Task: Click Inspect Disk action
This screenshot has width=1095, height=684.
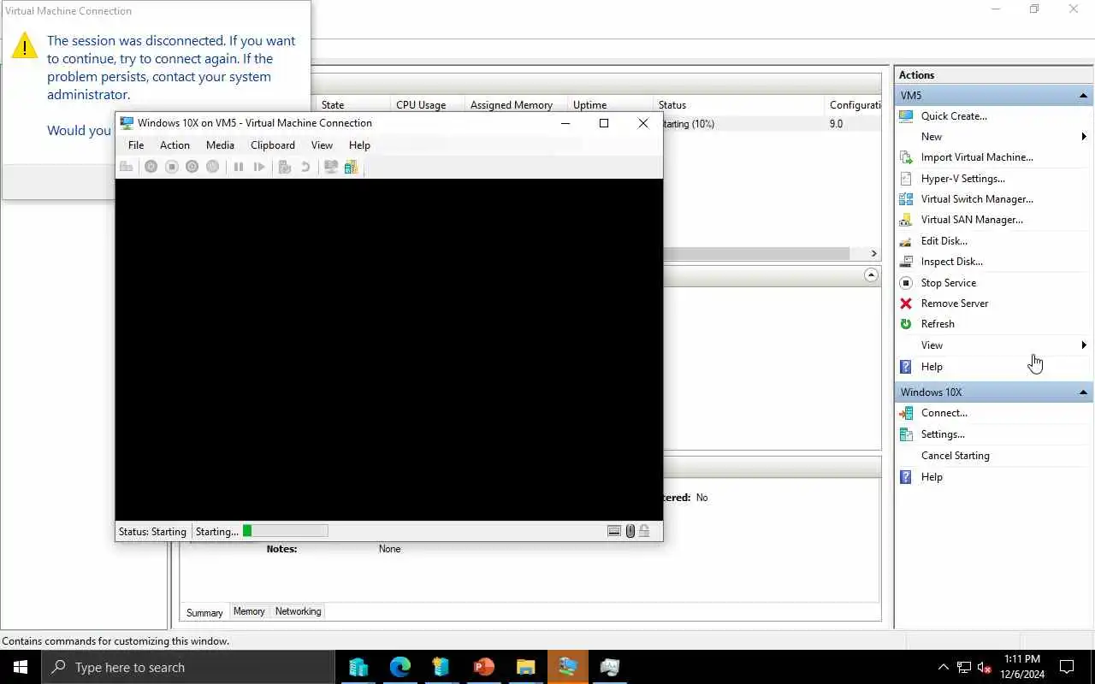Action: (x=952, y=262)
